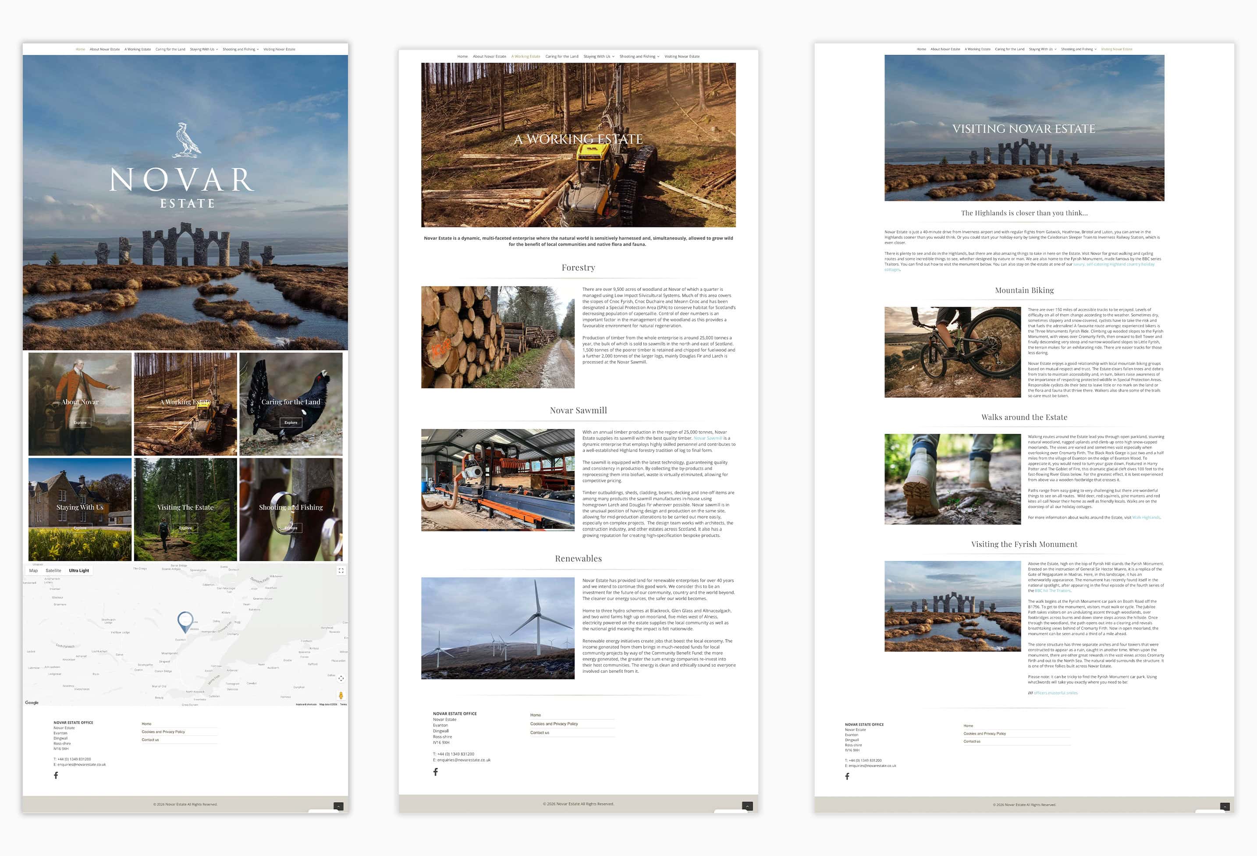Click the Street View pegman on the map
1257x856 pixels.
(341, 695)
